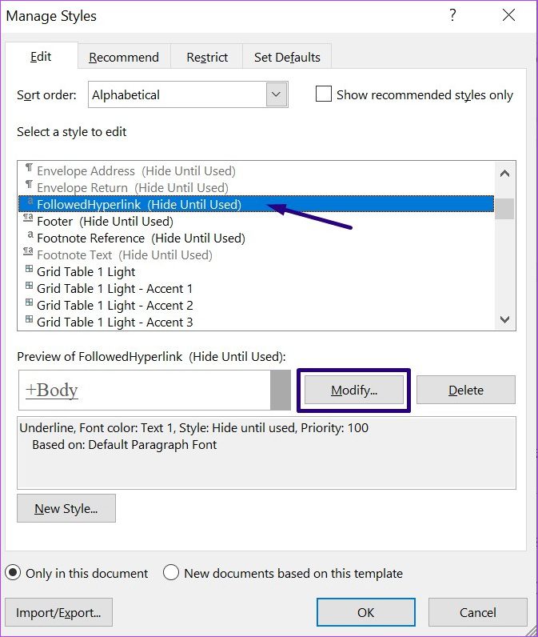
Task: Click table icon beside Grid Table 1 Light - Accent 2
Action: click(30, 304)
